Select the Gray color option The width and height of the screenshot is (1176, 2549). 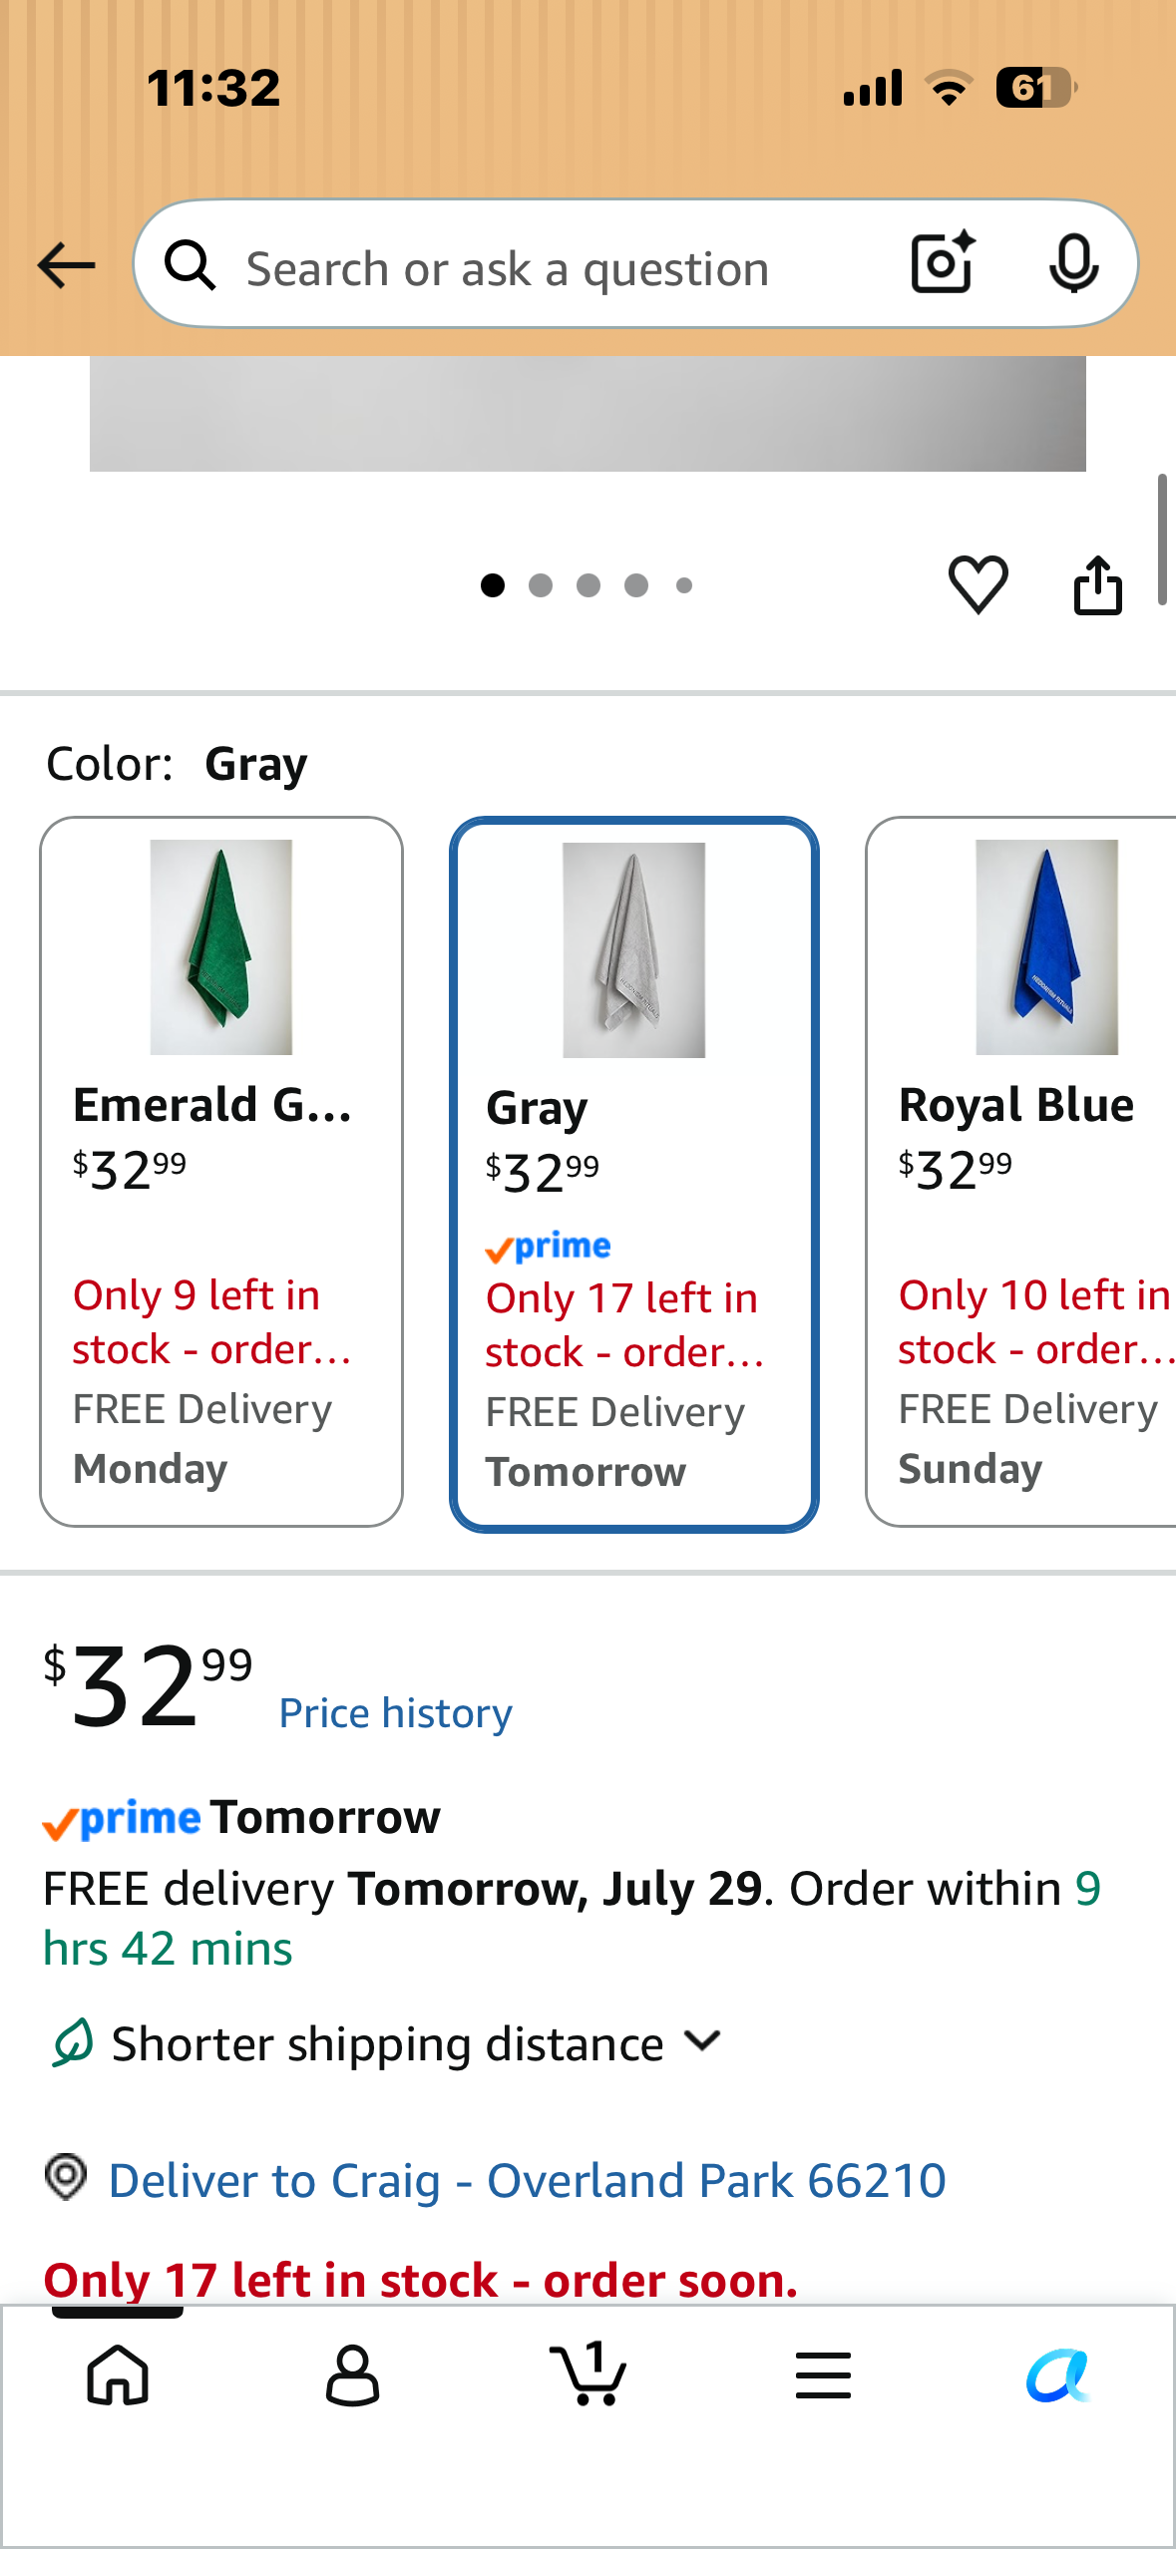[634, 1174]
